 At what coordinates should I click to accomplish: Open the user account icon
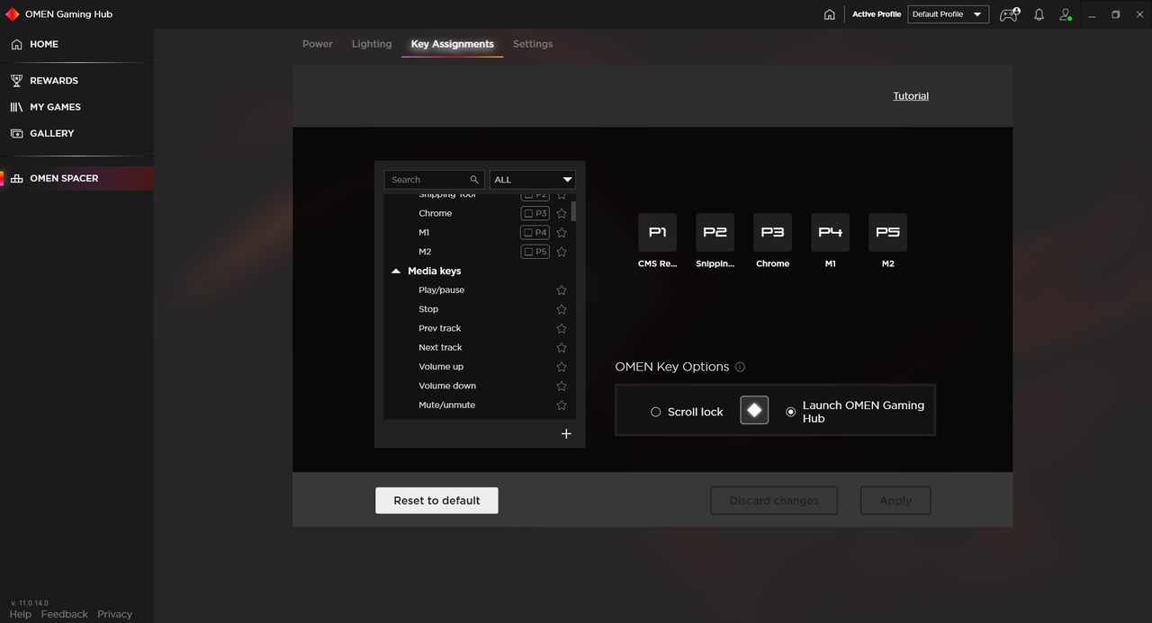tap(1066, 14)
